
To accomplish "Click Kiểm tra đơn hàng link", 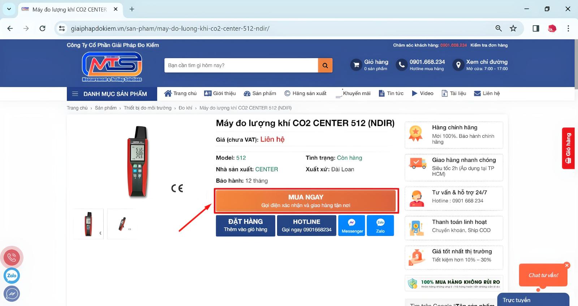I will (x=489, y=45).
